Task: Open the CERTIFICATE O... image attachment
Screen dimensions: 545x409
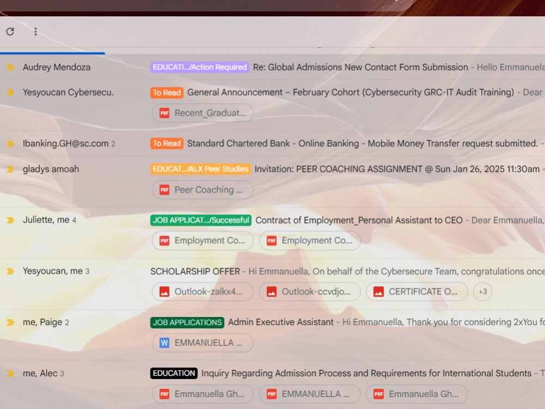Action: click(x=417, y=292)
